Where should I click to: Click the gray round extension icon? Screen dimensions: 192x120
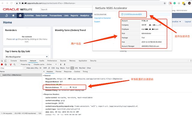tap(179, 3)
